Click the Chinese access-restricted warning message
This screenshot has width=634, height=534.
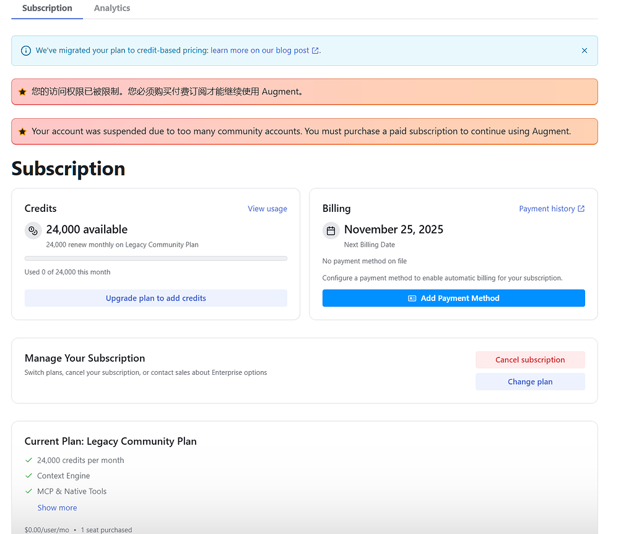(167, 92)
